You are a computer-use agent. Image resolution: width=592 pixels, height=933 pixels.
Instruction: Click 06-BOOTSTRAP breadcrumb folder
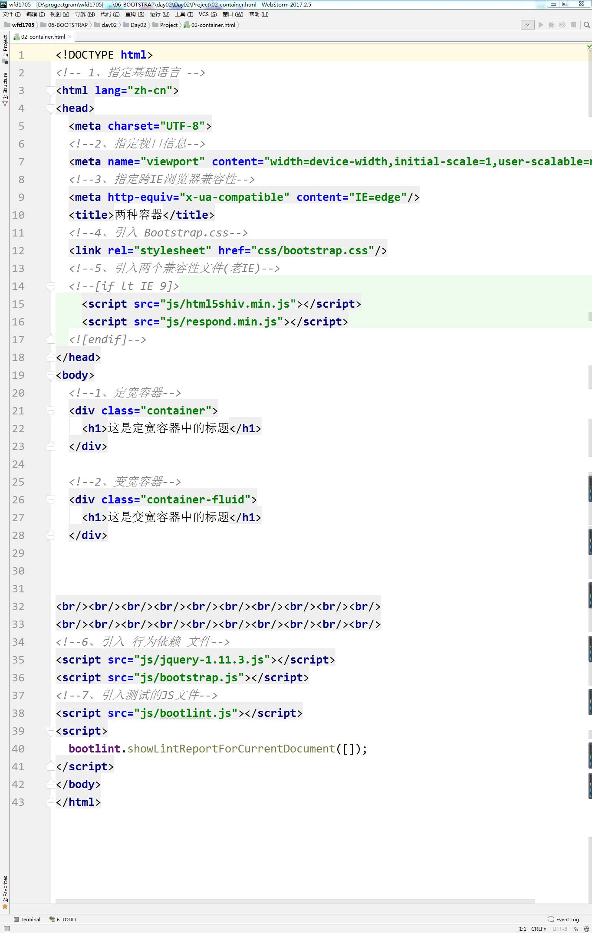click(64, 25)
